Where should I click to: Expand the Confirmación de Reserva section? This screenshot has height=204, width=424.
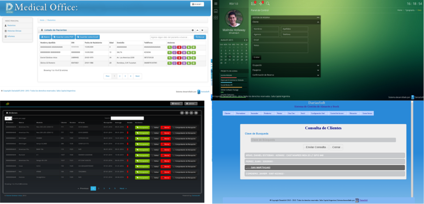285,75
